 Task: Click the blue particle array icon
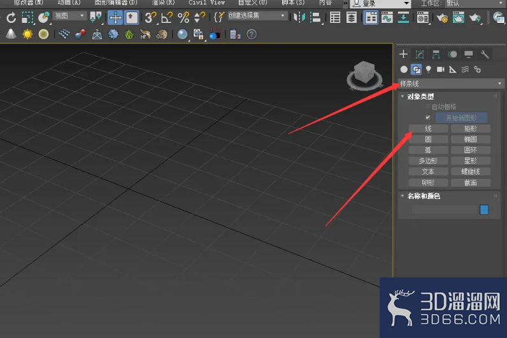[64, 34]
